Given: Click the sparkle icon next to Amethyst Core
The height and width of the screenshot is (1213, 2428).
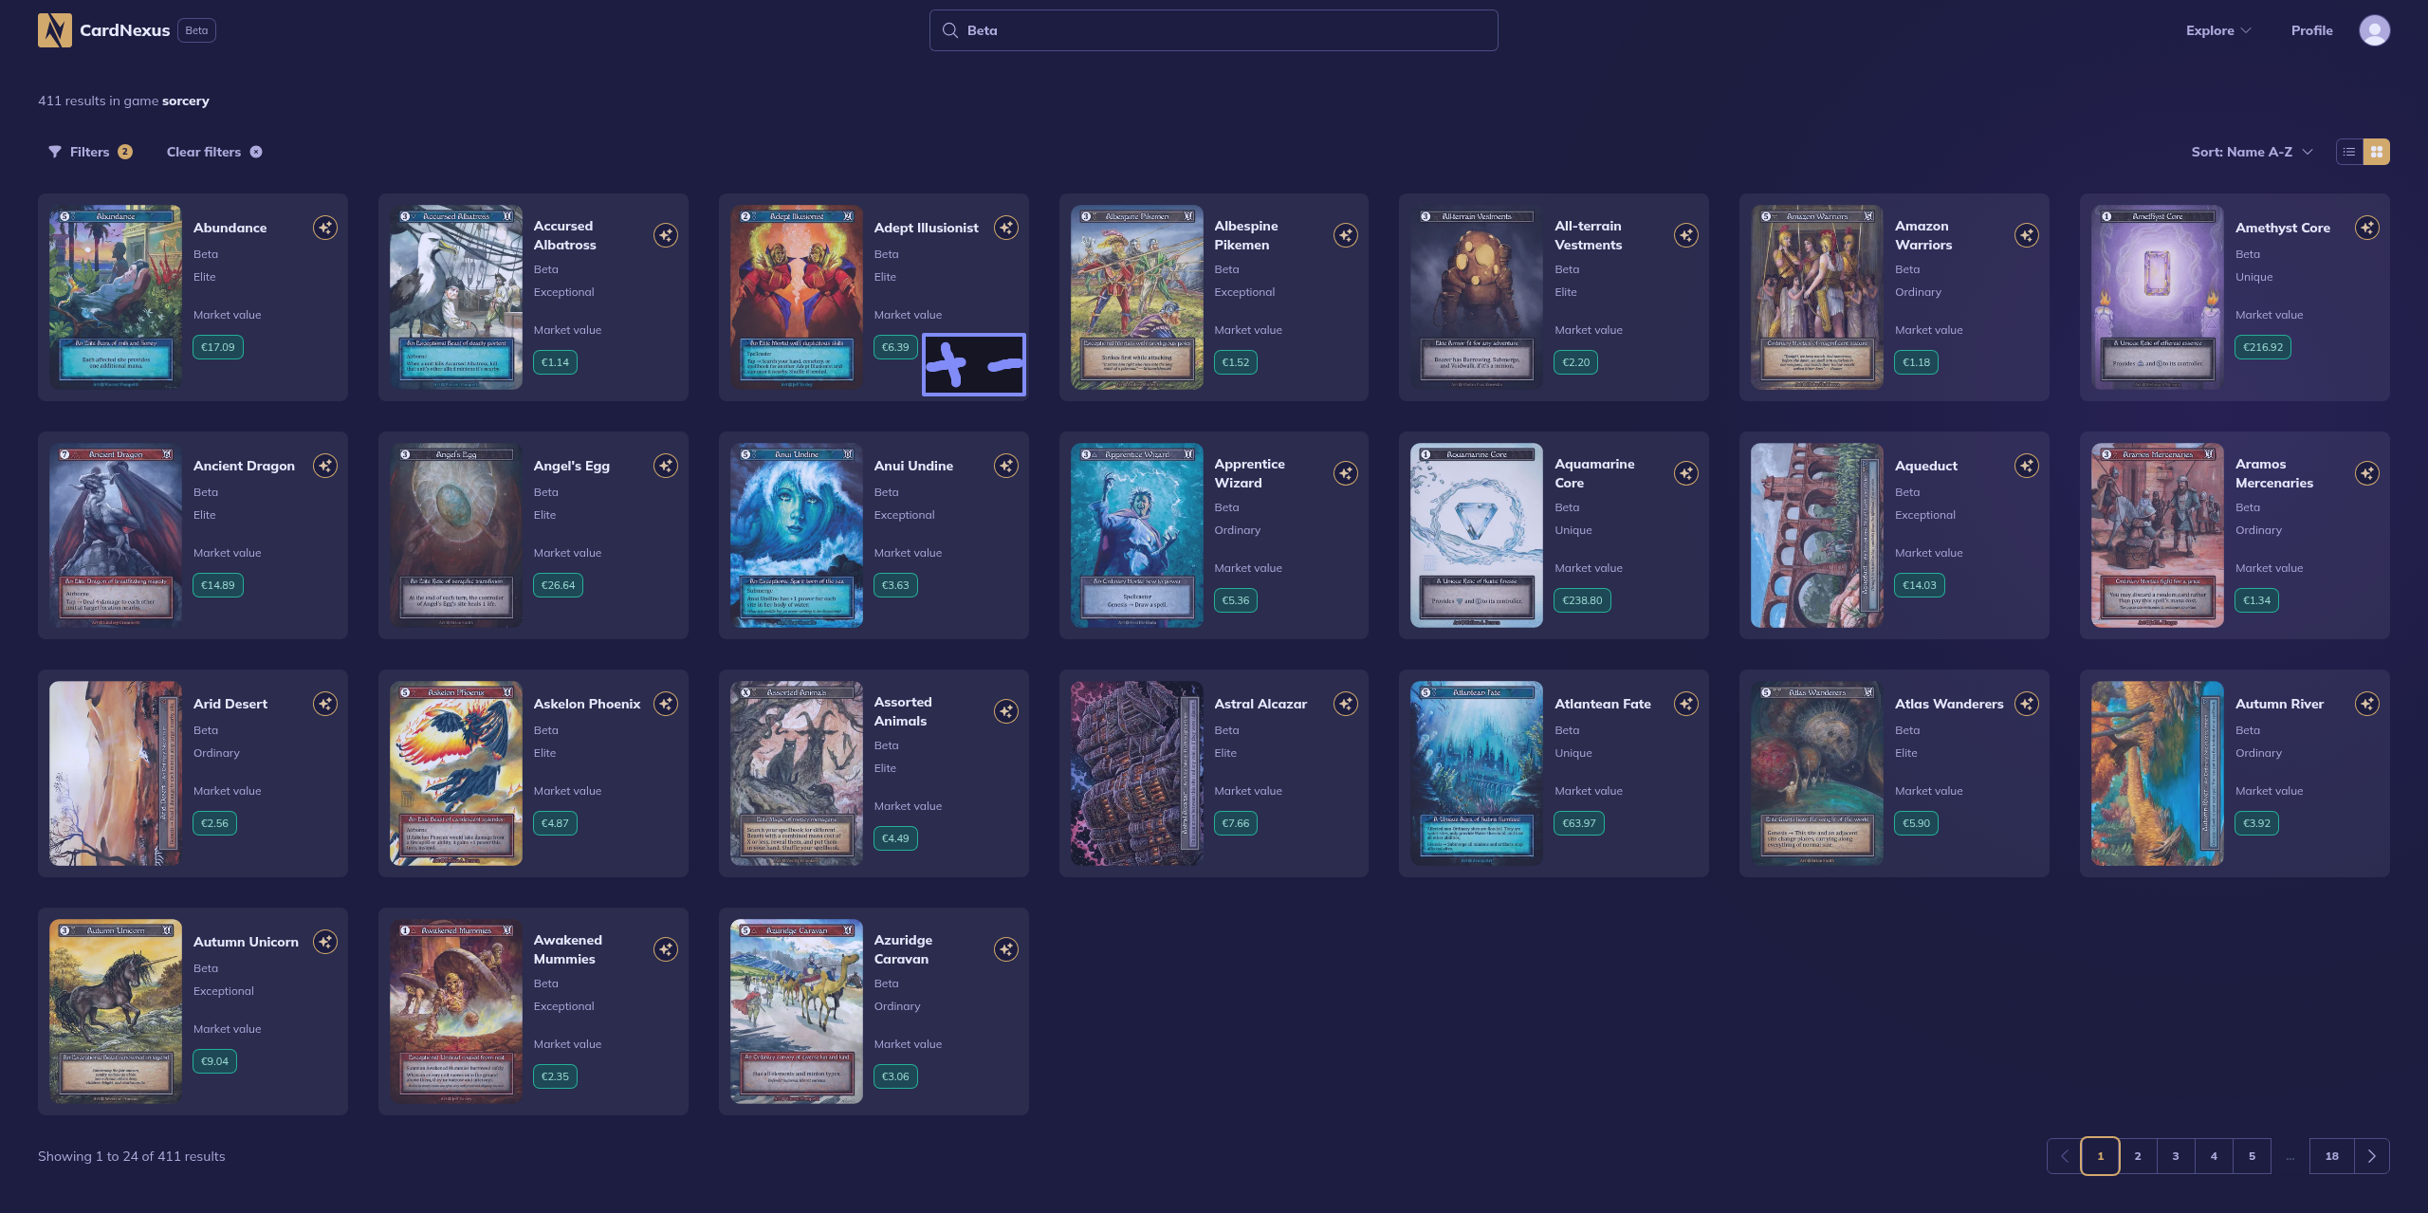Looking at the screenshot, I should 2367,228.
